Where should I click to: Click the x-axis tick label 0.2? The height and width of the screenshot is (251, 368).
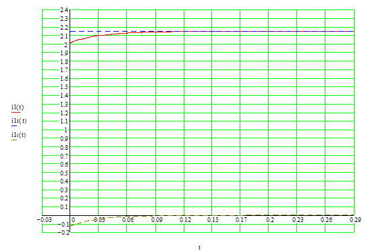click(x=270, y=220)
